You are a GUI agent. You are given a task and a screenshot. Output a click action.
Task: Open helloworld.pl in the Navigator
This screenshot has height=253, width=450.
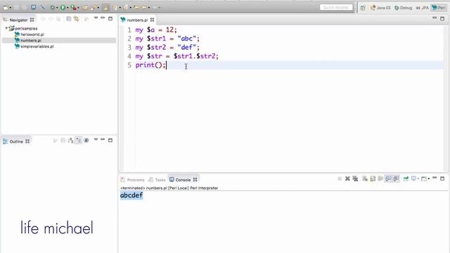click(x=30, y=34)
